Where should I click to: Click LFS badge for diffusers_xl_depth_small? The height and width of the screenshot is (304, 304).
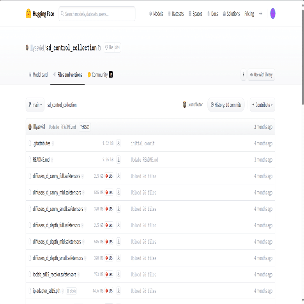(109, 258)
